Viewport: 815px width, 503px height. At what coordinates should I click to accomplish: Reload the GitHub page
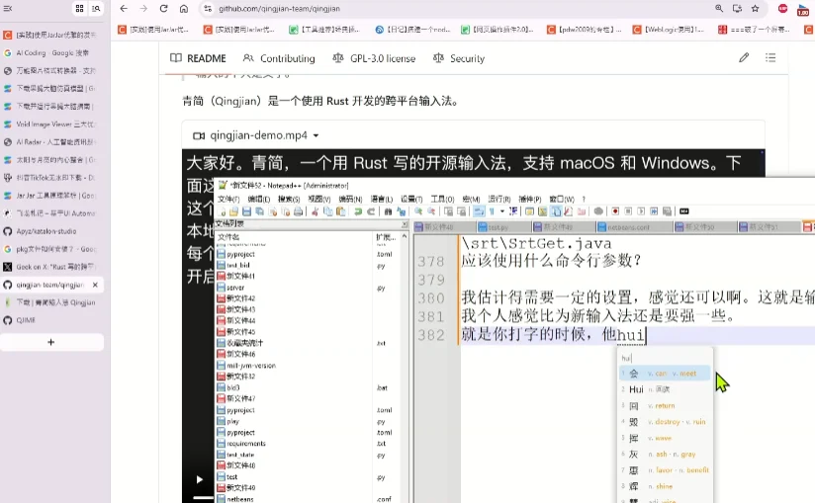pos(163,8)
